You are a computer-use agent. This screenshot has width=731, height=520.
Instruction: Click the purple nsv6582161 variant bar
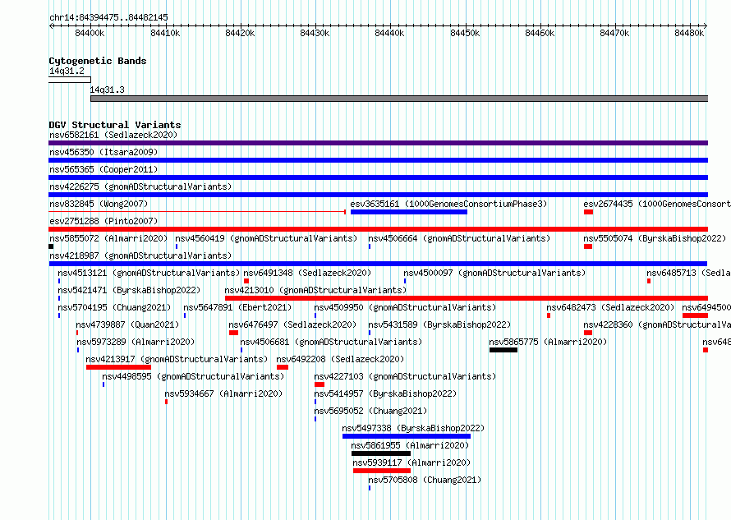click(378, 143)
